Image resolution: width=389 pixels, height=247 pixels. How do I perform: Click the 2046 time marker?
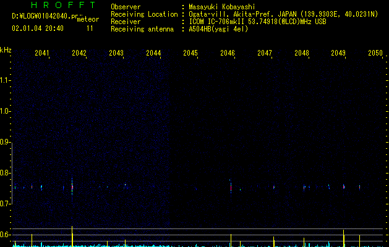[x=228, y=53]
